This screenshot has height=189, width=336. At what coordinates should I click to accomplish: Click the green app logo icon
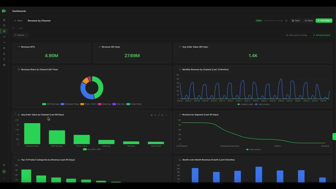[x=4, y=11]
